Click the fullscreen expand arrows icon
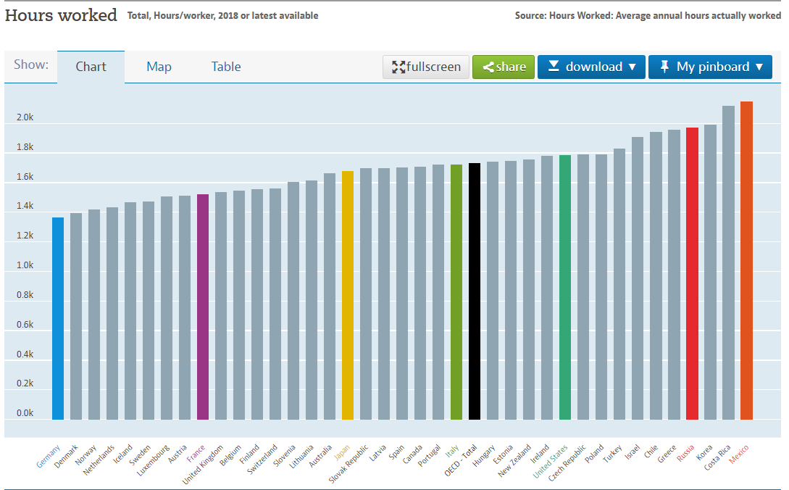Screen dimensions: 789x490 point(398,67)
